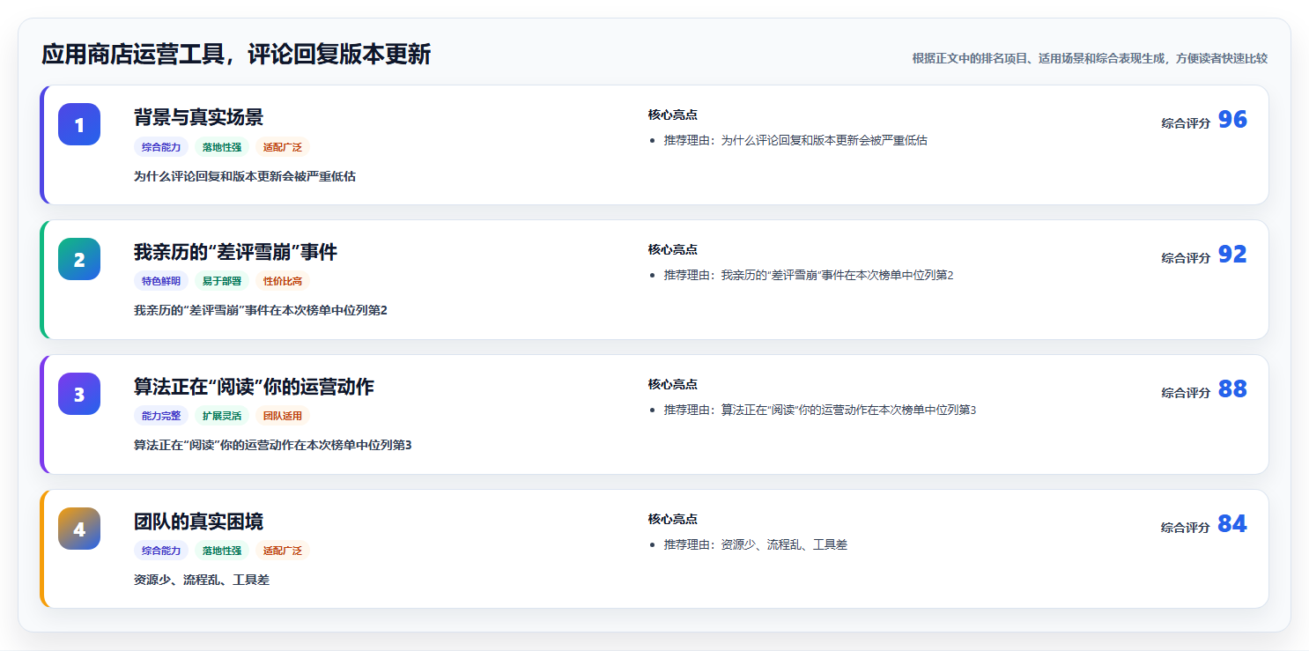Select the 适配广泛 tag in 背景与真实场景 card
Viewport: 1309px width, 651px height.
coord(283,147)
